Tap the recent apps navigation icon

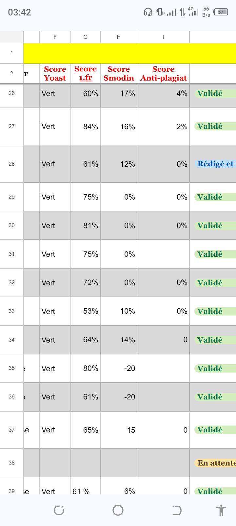(59, 510)
